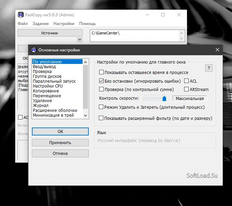Open the question mark help button
232x206 pixels.
click(209, 68)
